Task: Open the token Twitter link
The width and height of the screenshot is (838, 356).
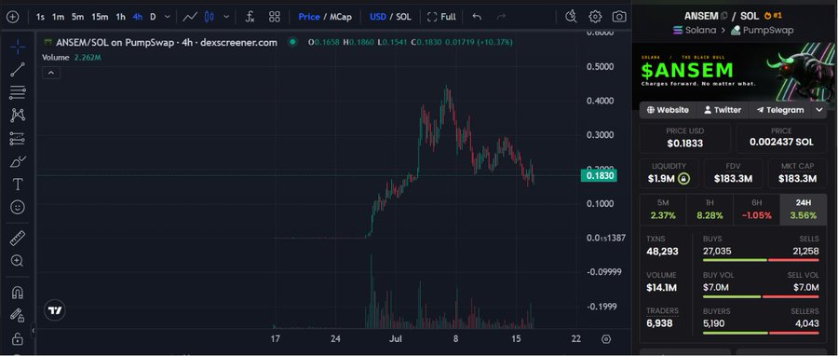Action: click(x=723, y=110)
